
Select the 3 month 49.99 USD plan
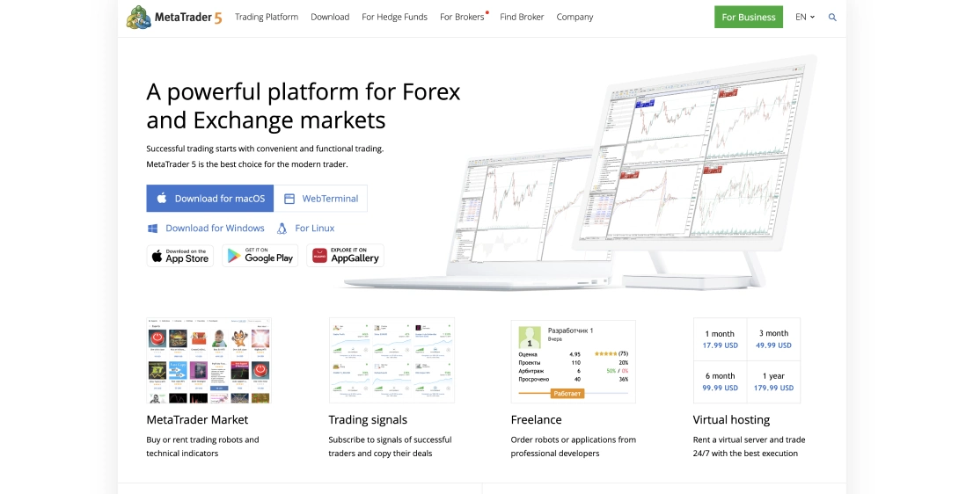pyautogui.click(x=774, y=339)
